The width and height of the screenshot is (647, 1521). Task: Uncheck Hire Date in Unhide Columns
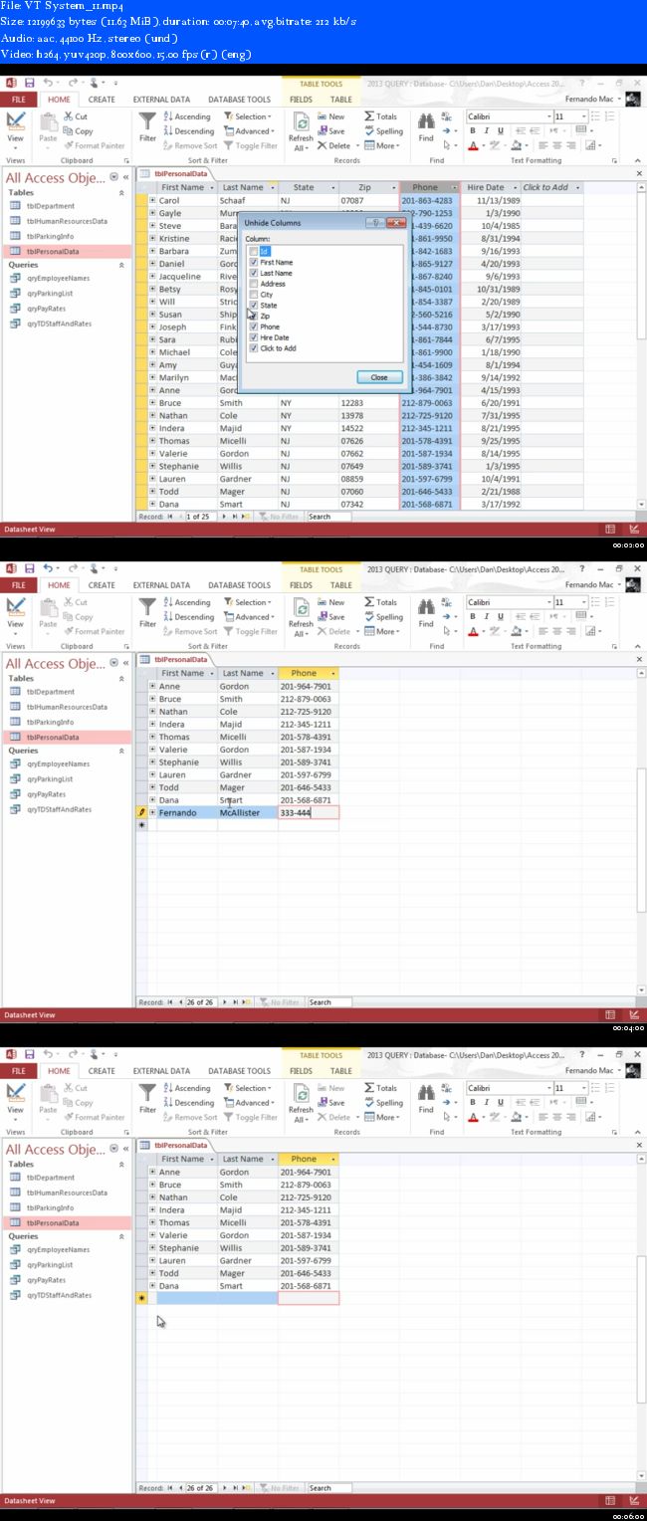(254, 337)
